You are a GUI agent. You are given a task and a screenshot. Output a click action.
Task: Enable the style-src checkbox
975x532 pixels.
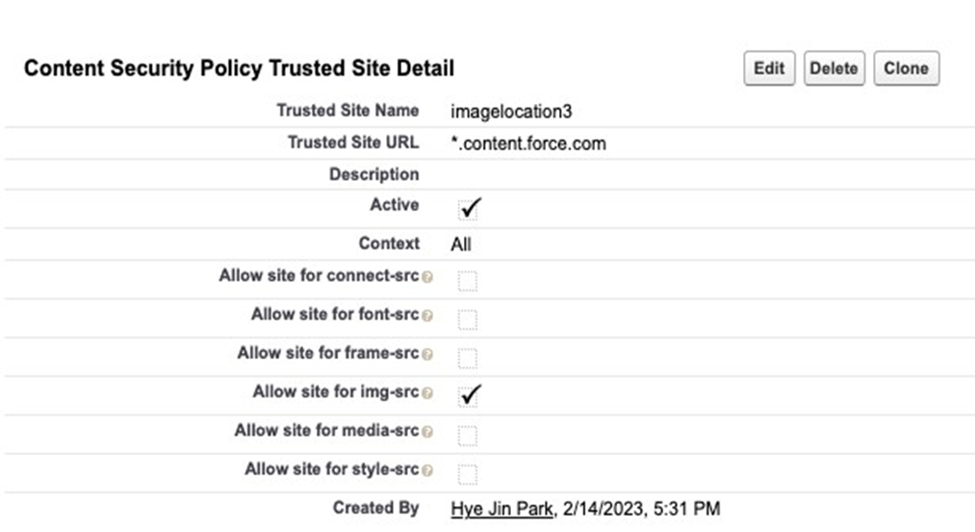tap(468, 474)
